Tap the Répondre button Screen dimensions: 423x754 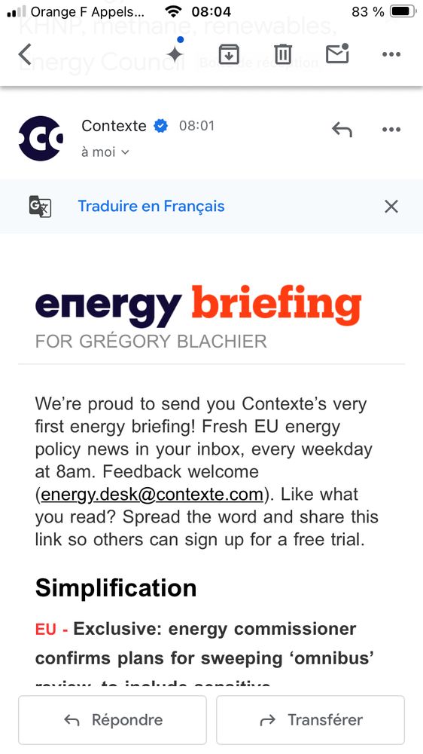(112, 720)
